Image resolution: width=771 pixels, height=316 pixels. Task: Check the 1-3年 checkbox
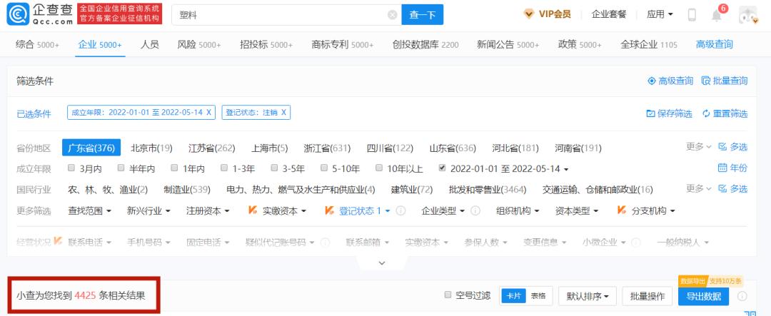(x=224, y=168)
